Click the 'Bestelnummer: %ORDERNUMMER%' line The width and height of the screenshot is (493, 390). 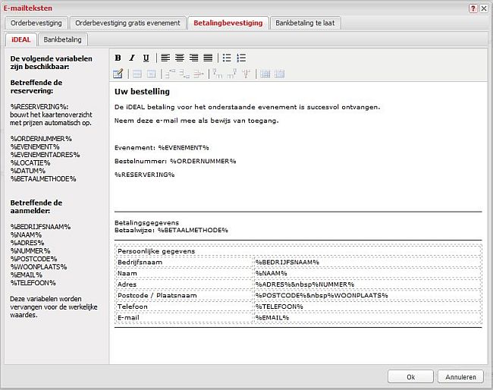pos(175,161)
